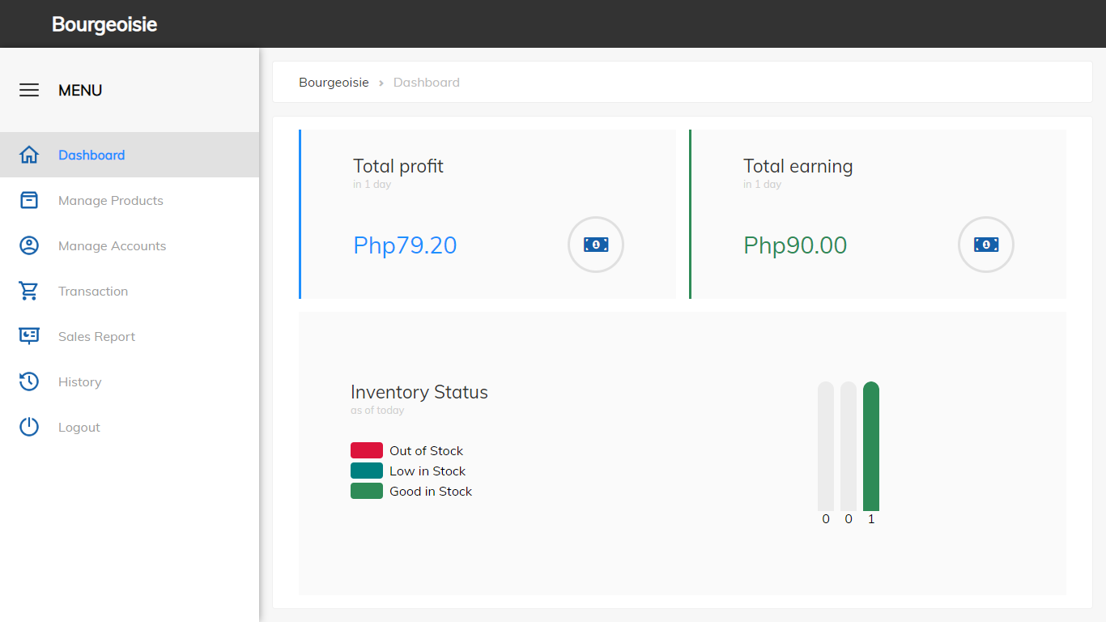The width and height of the screenshot is (1106, 622).
Task: Click the red Out of Stock swatch
Action: 366,450
